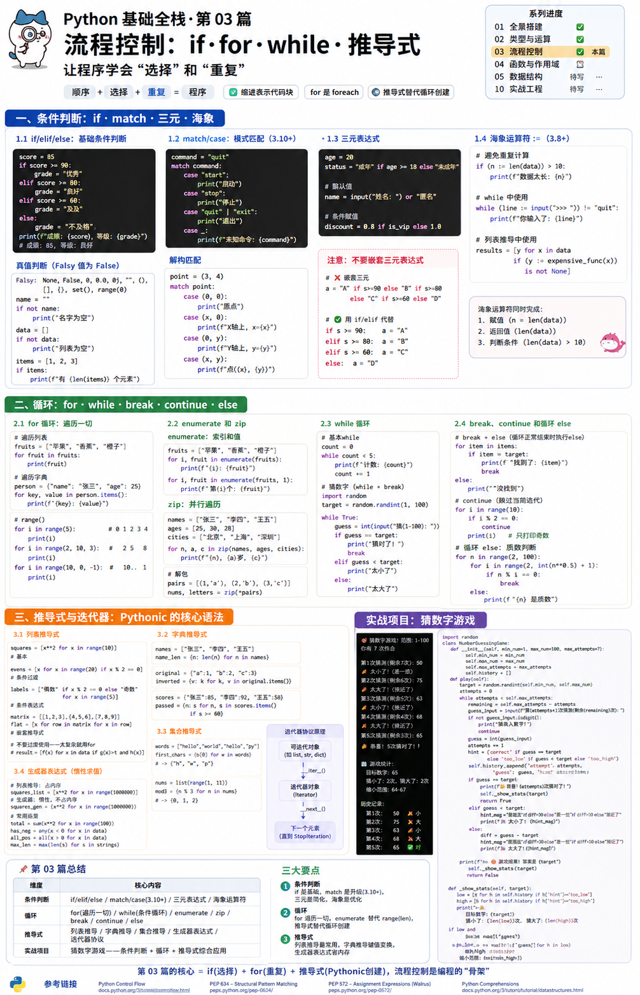Viewport: 640px width, 995px height.
Task: Click green circle number 3 beside 推导式 key point
Action: pyautogui.click(x=286, y=938)
